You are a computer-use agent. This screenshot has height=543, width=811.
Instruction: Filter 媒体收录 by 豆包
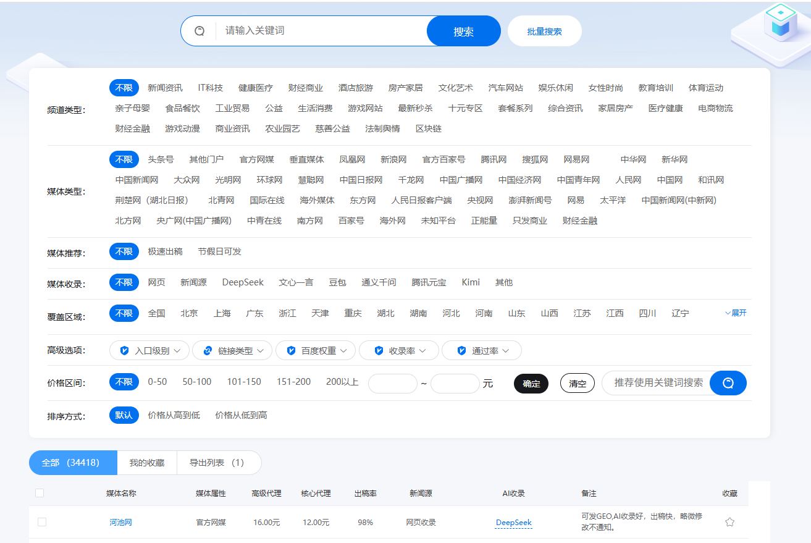point(337,282)
